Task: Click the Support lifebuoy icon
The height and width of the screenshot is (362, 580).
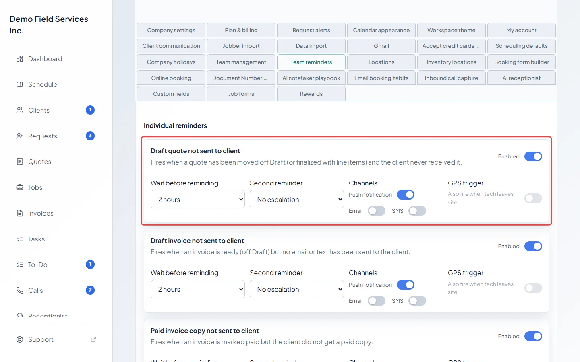Action: (x=20, y=339)
